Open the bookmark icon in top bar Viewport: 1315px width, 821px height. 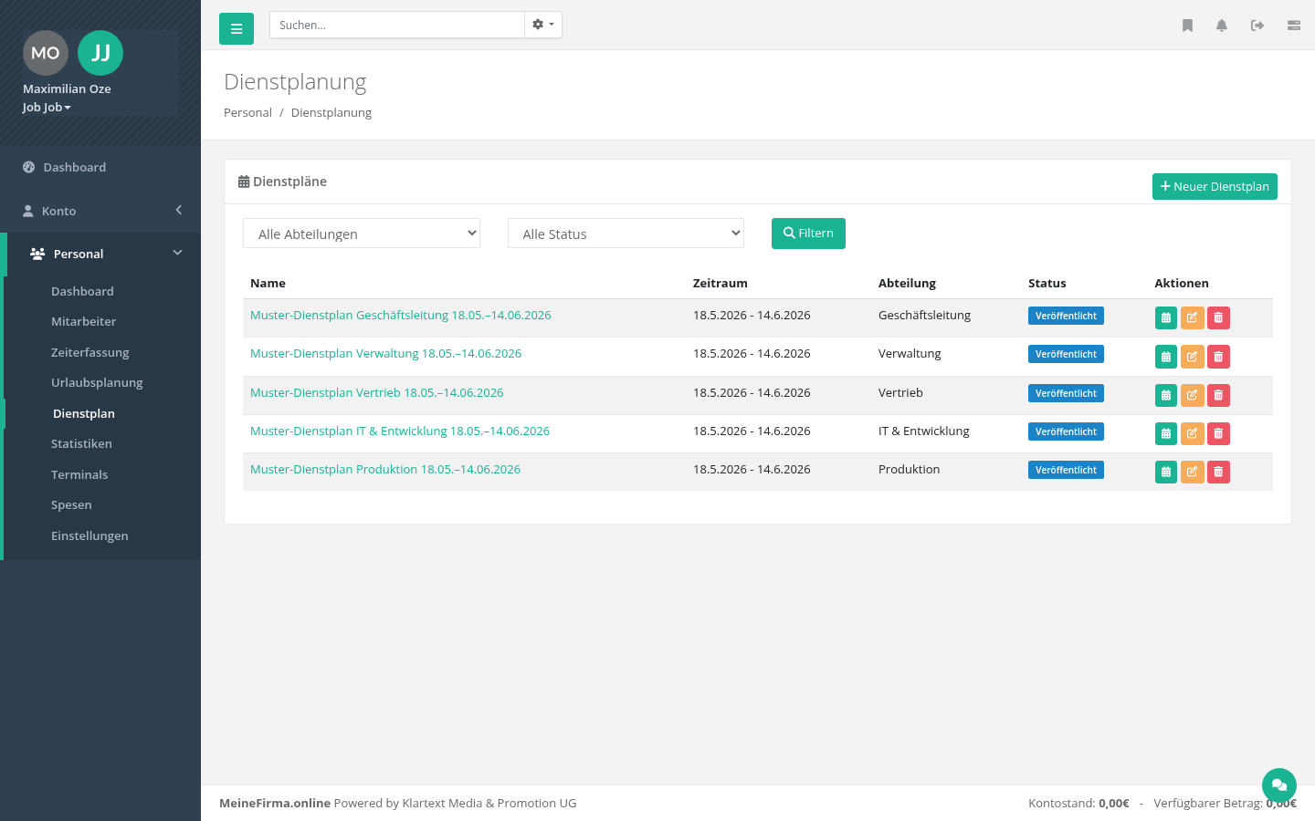[x=1187, y=26]
